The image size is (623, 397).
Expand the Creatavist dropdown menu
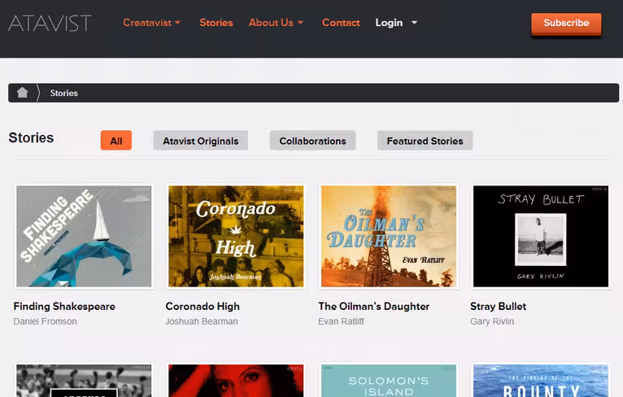tap(152, 23)
